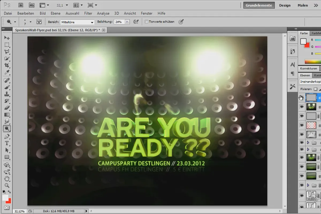Viewport: 321px width, 214px height.
Task: Select the Move tool
Action: (x=7, y=38)
